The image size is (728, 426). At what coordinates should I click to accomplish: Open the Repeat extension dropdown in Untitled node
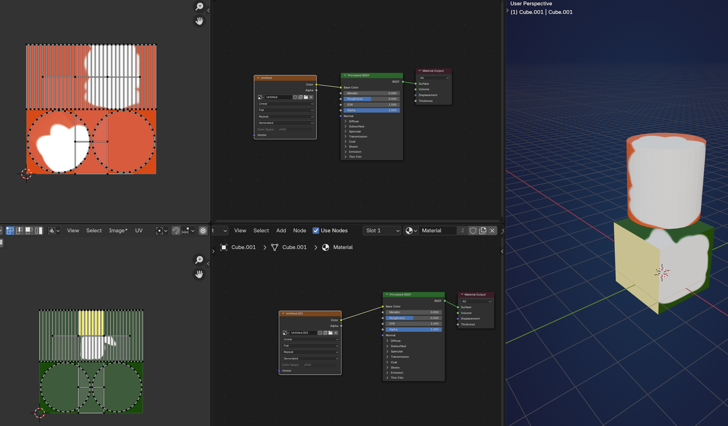(x=285, y=116)
